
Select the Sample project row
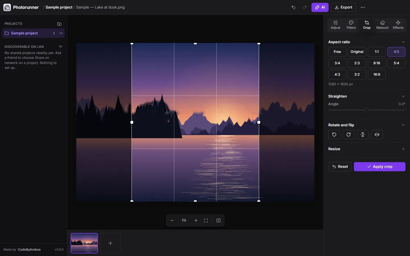pyautogui.click(x=34, y=33)
